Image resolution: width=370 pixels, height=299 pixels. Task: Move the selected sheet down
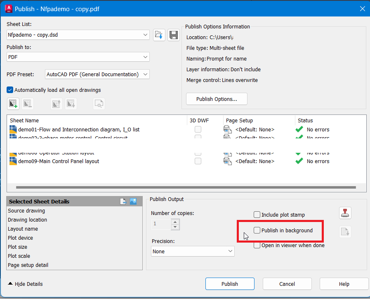click(x=71, y=103)
